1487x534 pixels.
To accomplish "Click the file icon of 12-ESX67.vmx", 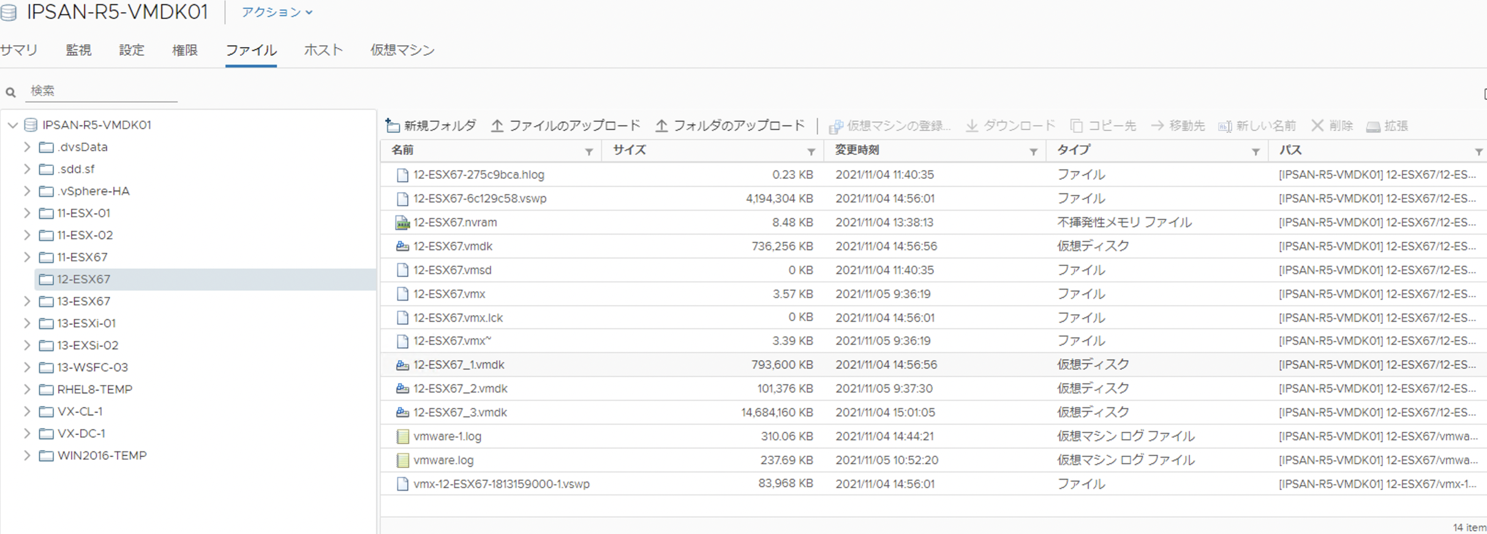I will (x=402, y=294).
